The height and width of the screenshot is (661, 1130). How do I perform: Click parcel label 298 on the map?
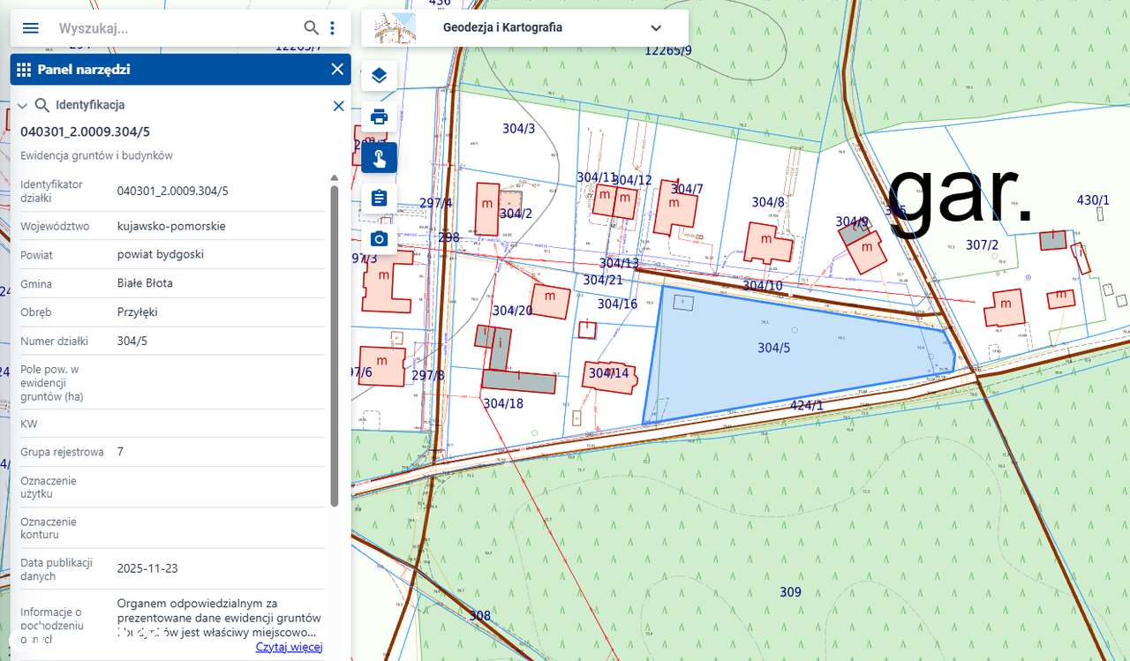point(449,237)
